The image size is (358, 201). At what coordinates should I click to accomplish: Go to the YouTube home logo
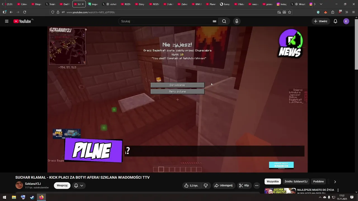click(x=22, y=21)
